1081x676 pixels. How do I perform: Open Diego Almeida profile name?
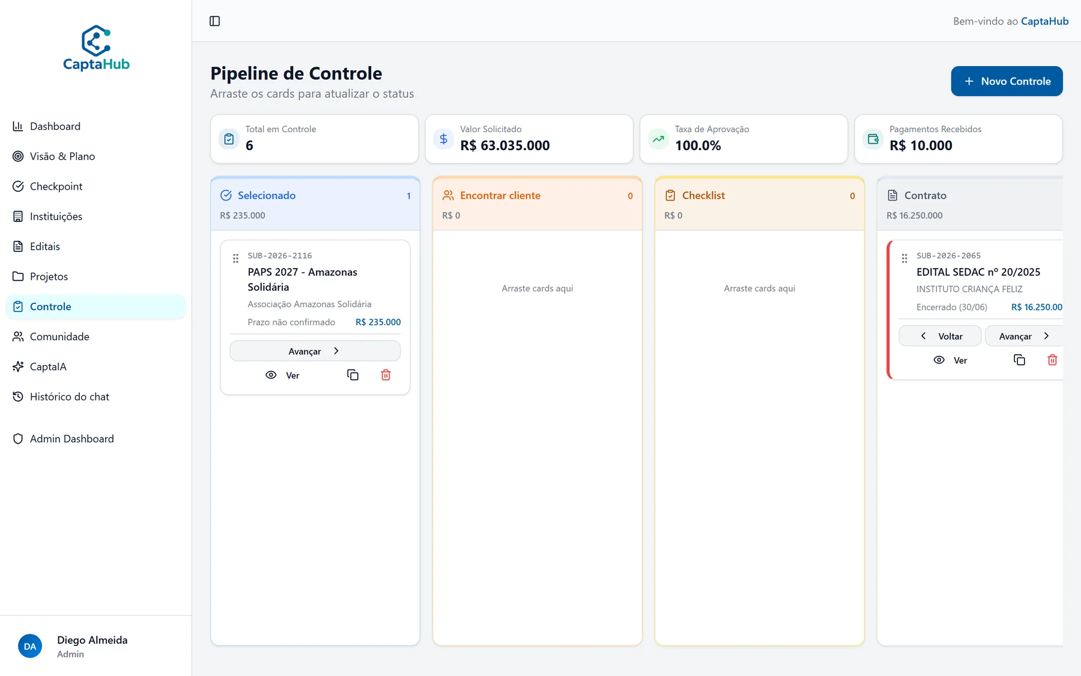point(92,640)
